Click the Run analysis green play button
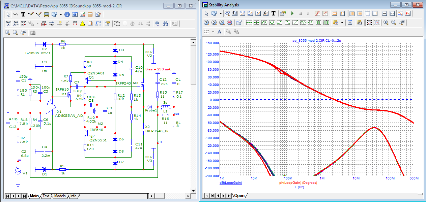This screenshot has height=202, width=426. tap(292, 13)
